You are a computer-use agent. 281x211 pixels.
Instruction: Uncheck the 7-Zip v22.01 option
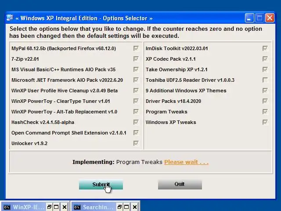pyautogui.click(x=136, y=59)
